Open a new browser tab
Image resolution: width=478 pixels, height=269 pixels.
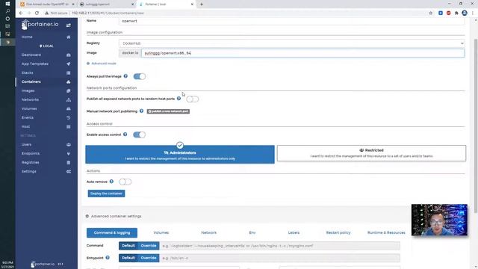click(202, 4)
